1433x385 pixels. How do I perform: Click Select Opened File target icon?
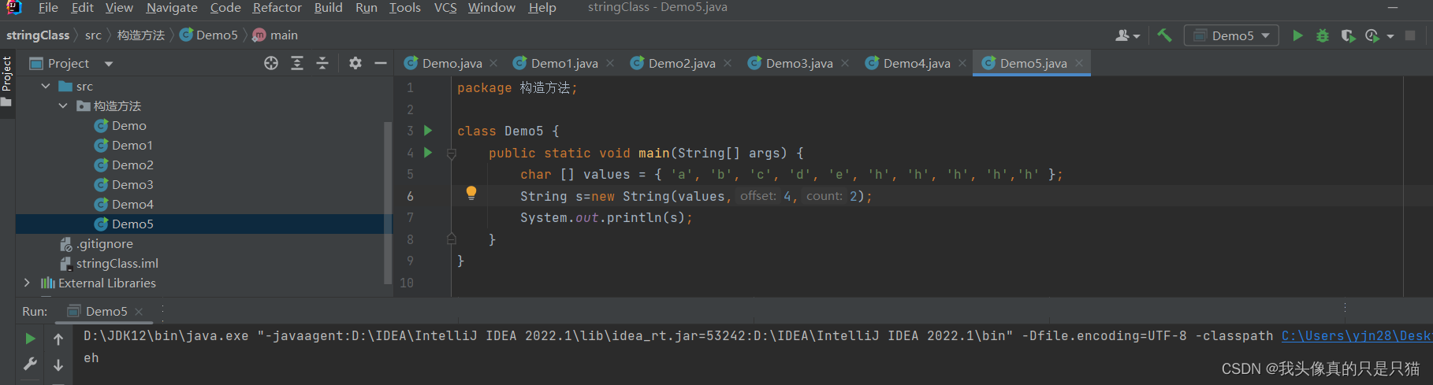click(x=271, y=63)
